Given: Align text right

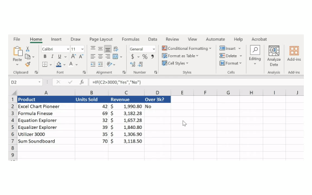Looking at the screenshot, I should (108, 56).
